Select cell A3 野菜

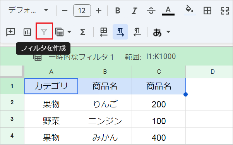[x=51, y=119]
